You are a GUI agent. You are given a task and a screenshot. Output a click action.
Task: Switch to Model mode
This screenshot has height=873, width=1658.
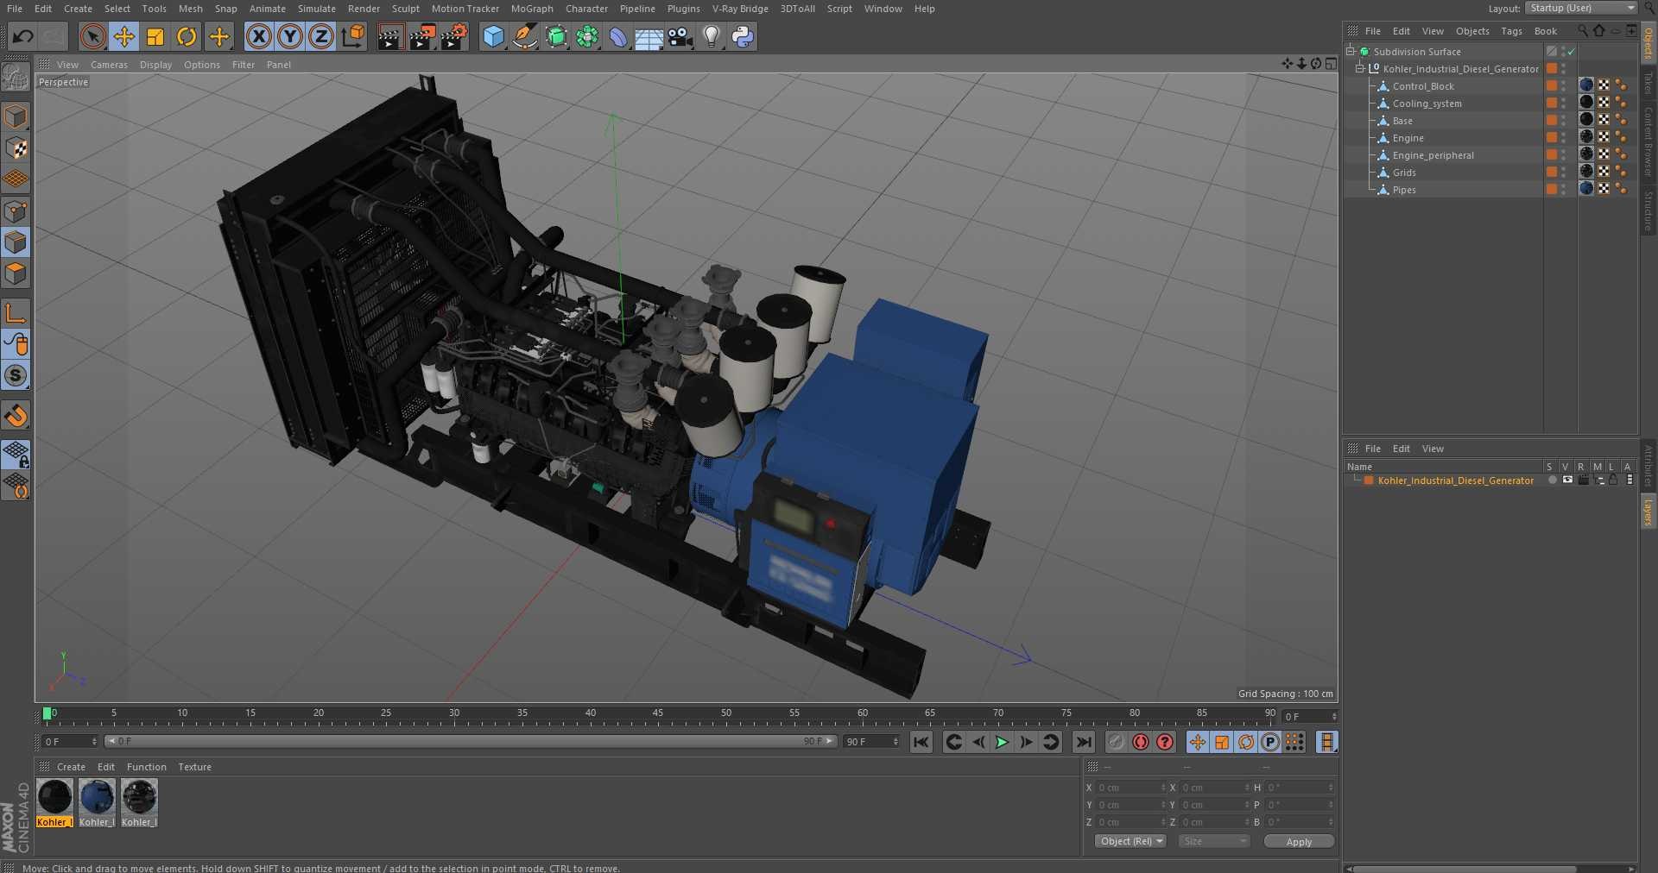tap(16, 116)
